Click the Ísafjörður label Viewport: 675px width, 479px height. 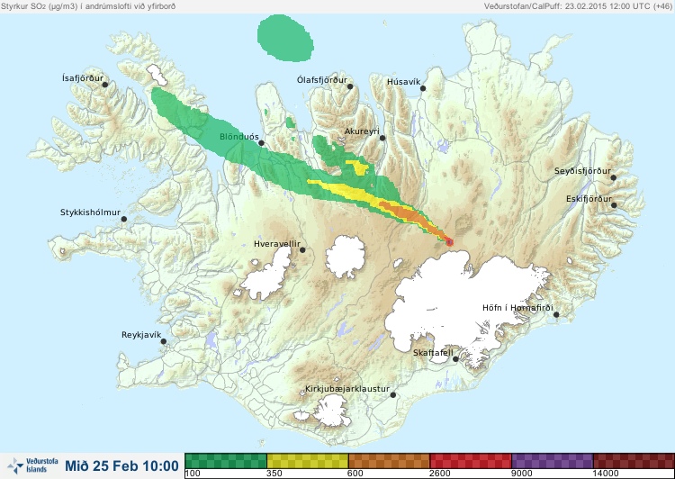83,78
